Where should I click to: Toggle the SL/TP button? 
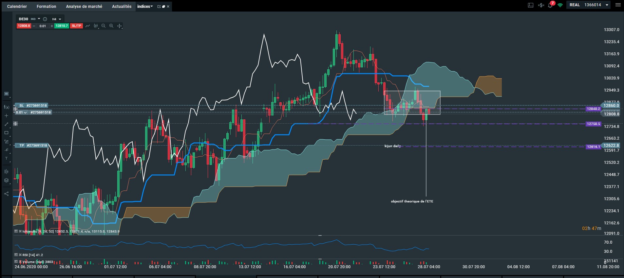coord(76,26)
